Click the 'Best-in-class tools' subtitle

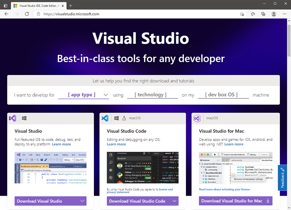[x=141, y=59]
